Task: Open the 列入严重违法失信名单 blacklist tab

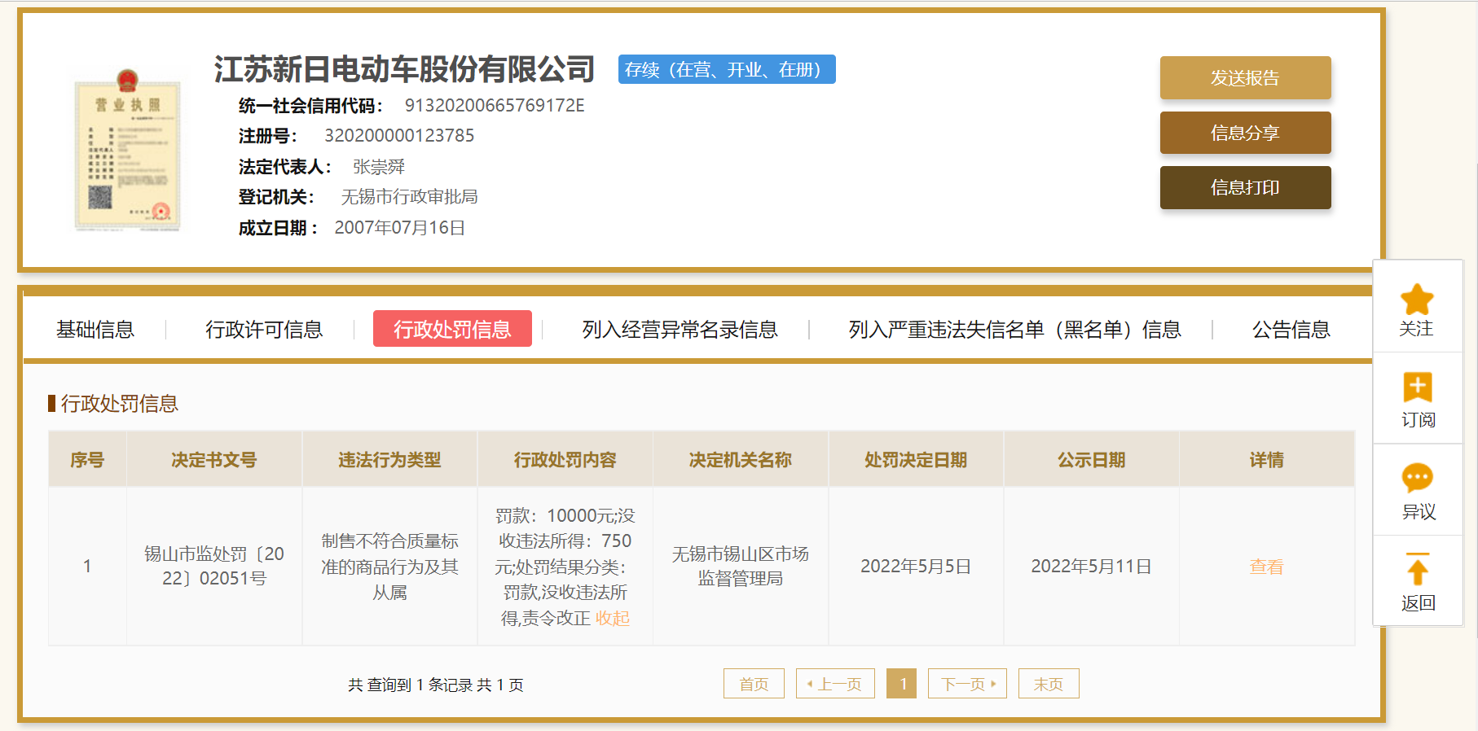Action: pos(1014,330)
